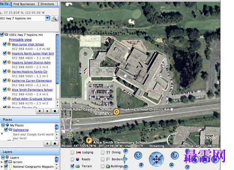The image size is (234, 170).
Task: Uncheck the Sightseeing folder checkbox
Action: coord(6,130)
